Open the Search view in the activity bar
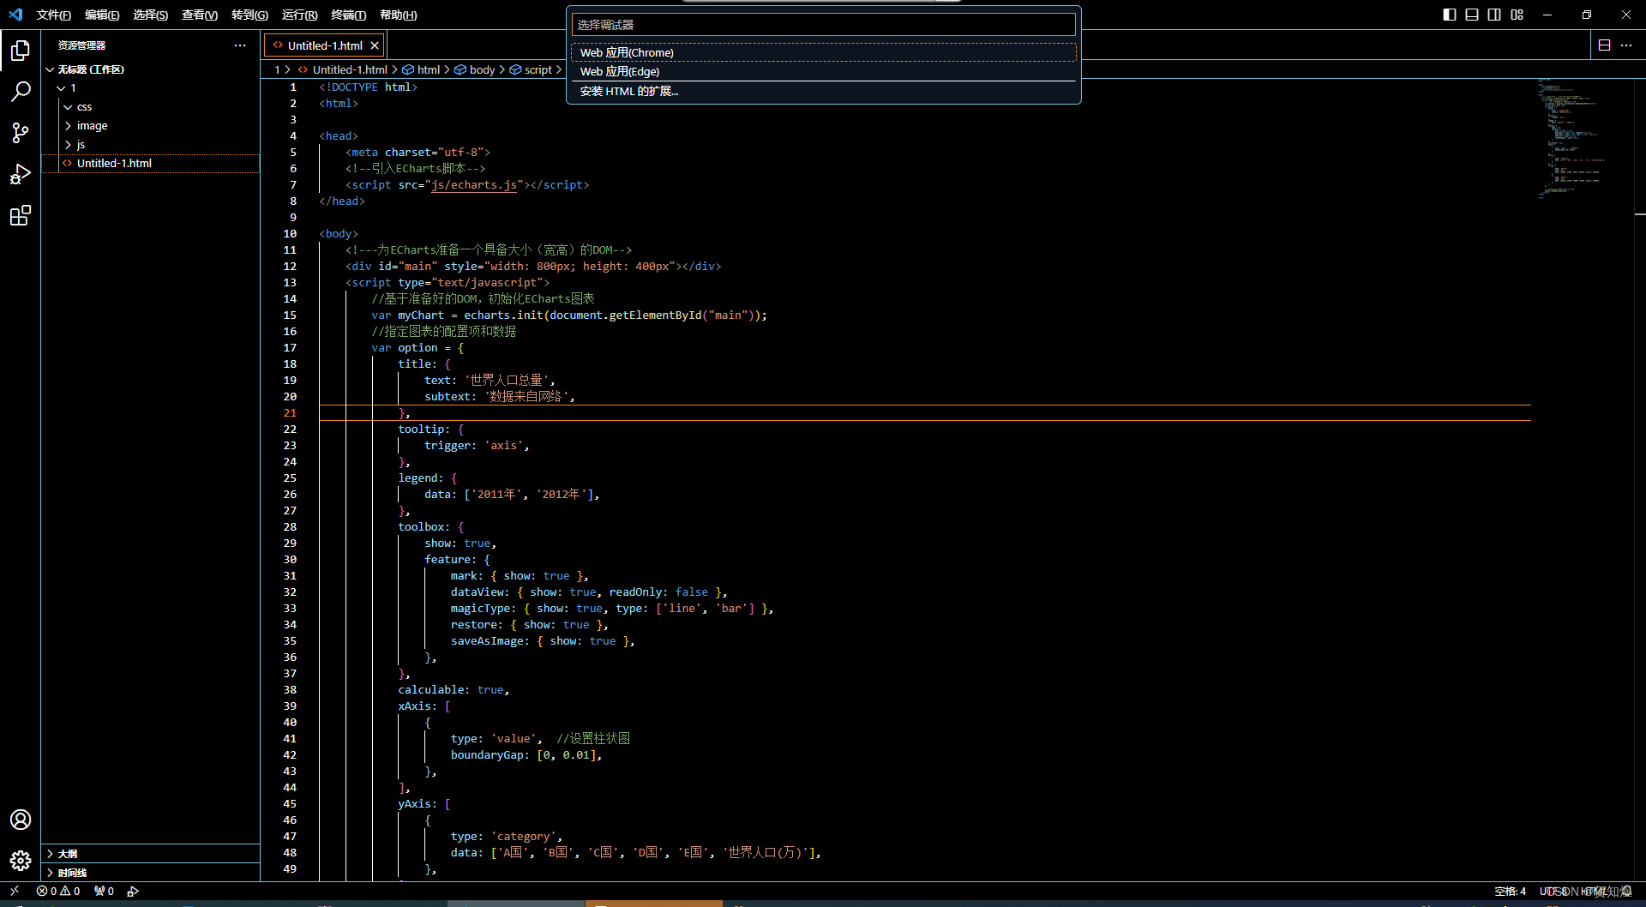 tap(21, 92)
